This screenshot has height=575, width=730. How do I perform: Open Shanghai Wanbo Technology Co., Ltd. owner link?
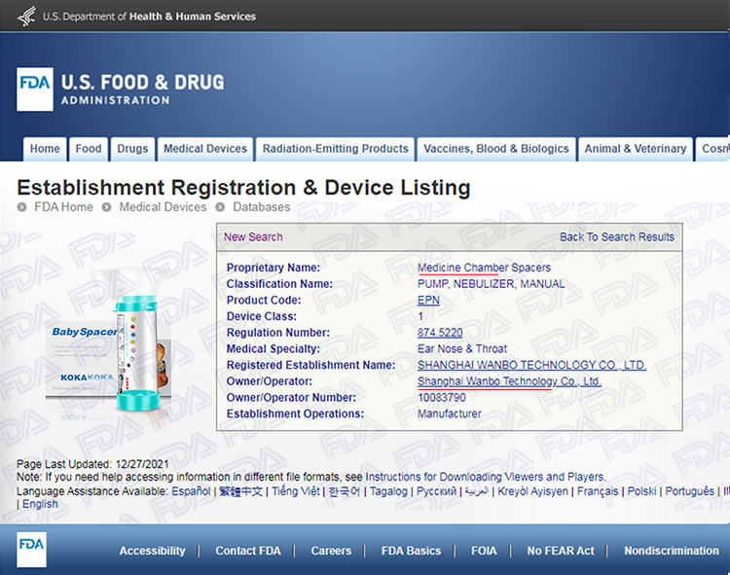click(x=509, y=381)
